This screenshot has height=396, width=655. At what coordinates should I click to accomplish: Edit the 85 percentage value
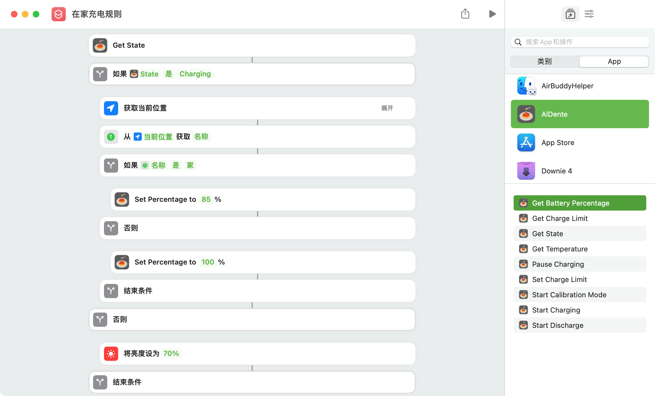point(206,199)
